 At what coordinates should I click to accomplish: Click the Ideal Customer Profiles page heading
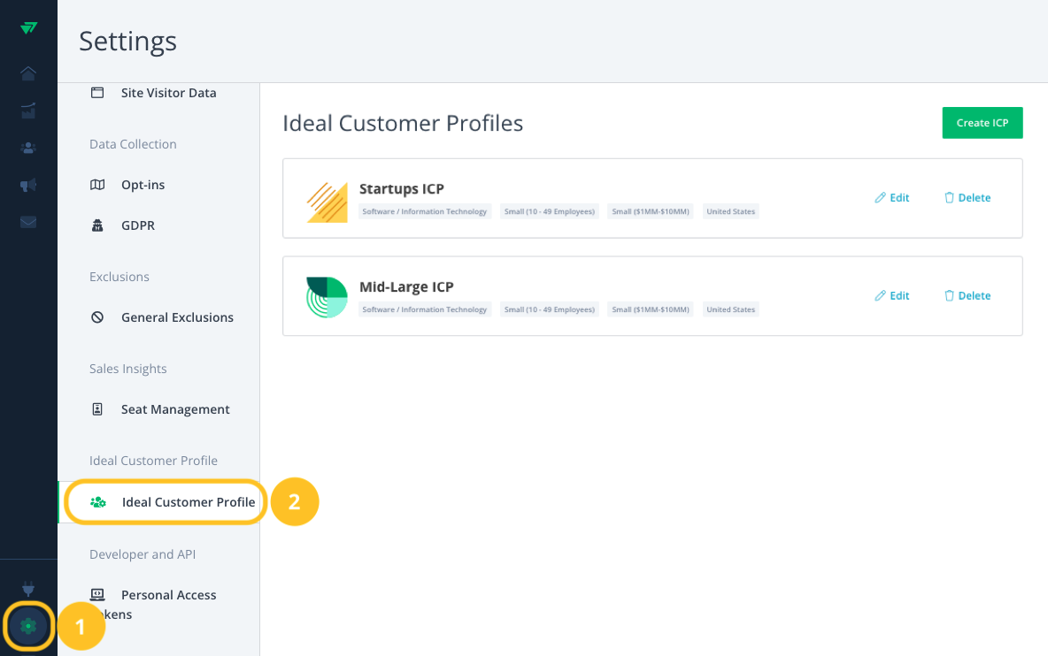click(403, 124)
